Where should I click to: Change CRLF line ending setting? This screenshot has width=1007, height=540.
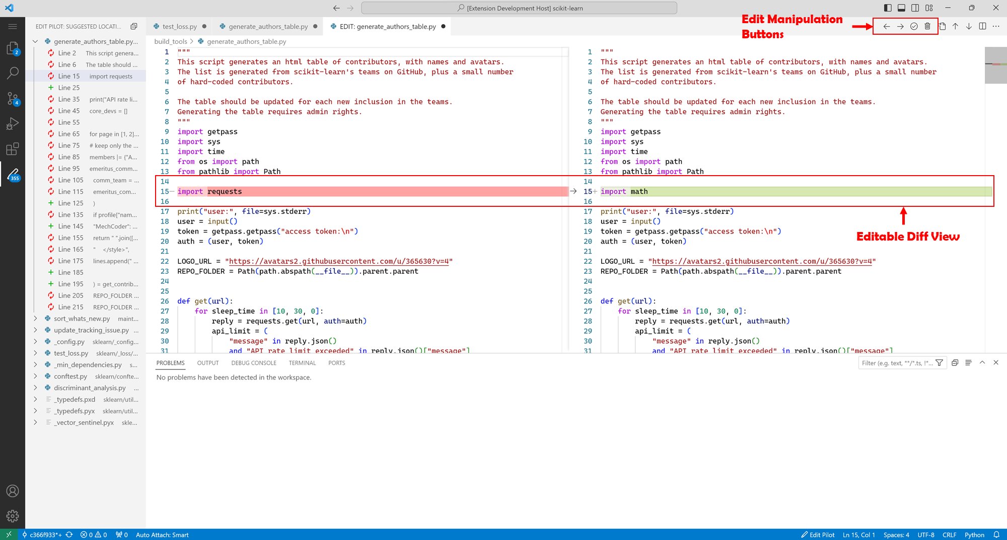[949, 534]
